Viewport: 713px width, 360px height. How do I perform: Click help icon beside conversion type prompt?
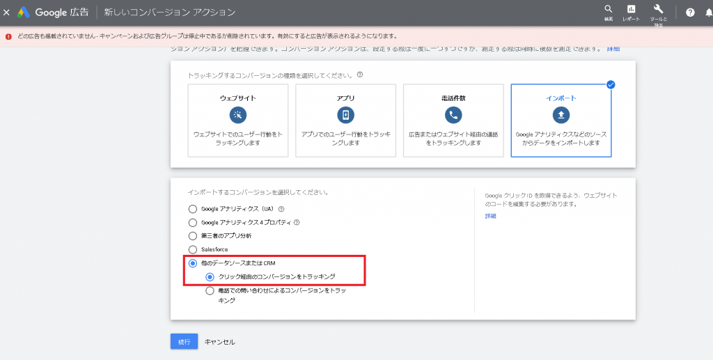click(360, 75)
